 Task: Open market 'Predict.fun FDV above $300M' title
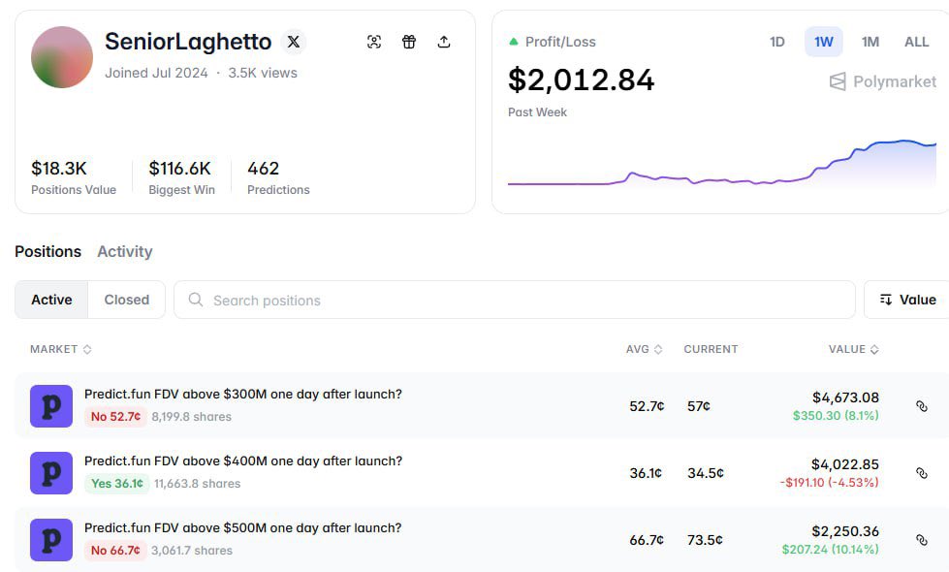[242, 394]
